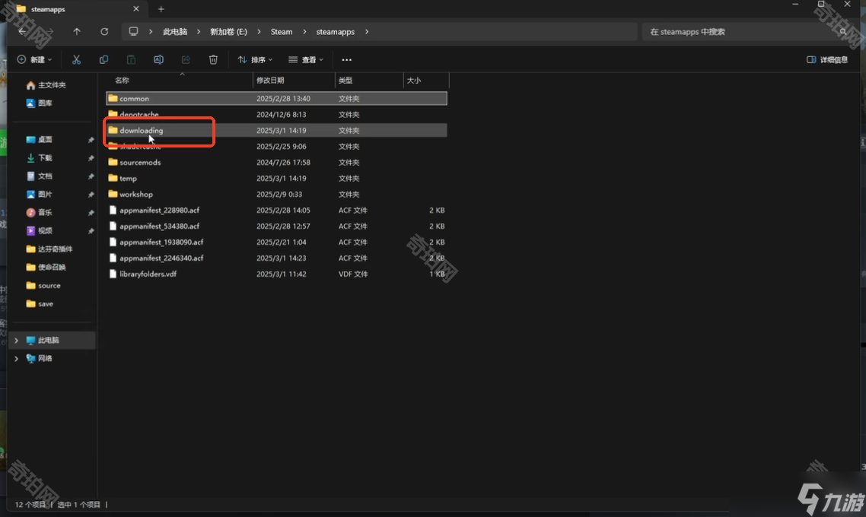Select the downloading folder

(x=276, y=130)
